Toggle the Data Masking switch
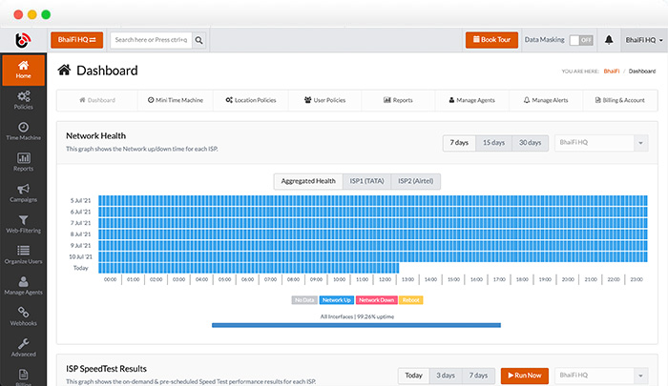Screen dimensions: 668x386 581,40
